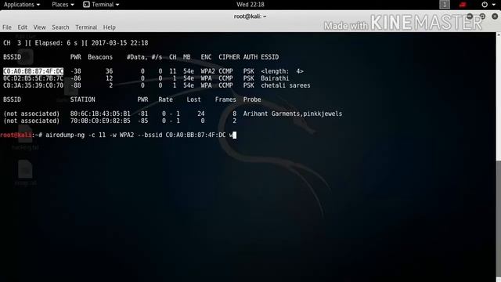Open the Terminal menu in menu bar
501x282 pixels.
pyautogui.click(x=86, y=27)
